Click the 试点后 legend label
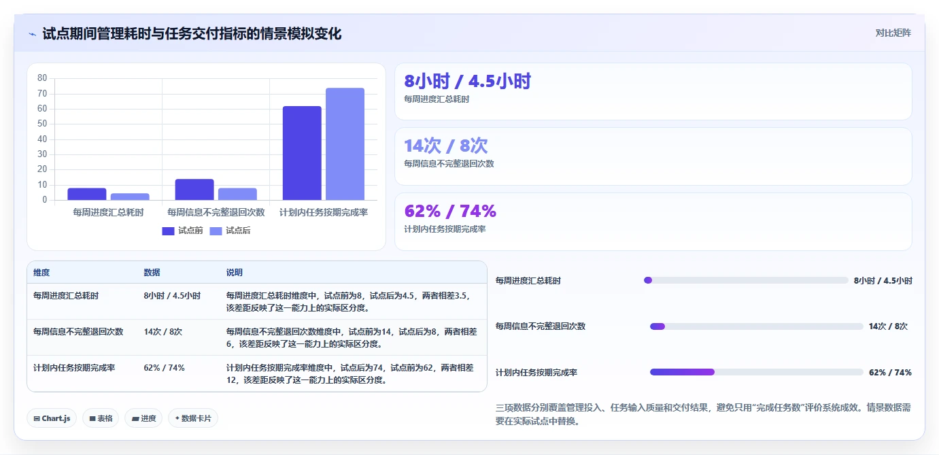This screenshot has width=939, height=455. (238, 231)
